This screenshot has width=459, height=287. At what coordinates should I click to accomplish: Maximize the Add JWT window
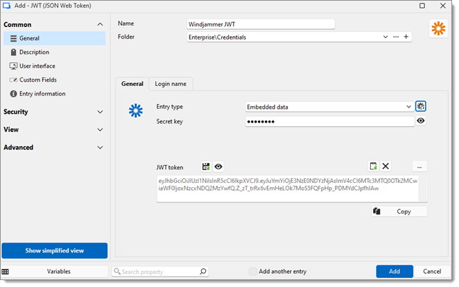[x=422, y=6]
